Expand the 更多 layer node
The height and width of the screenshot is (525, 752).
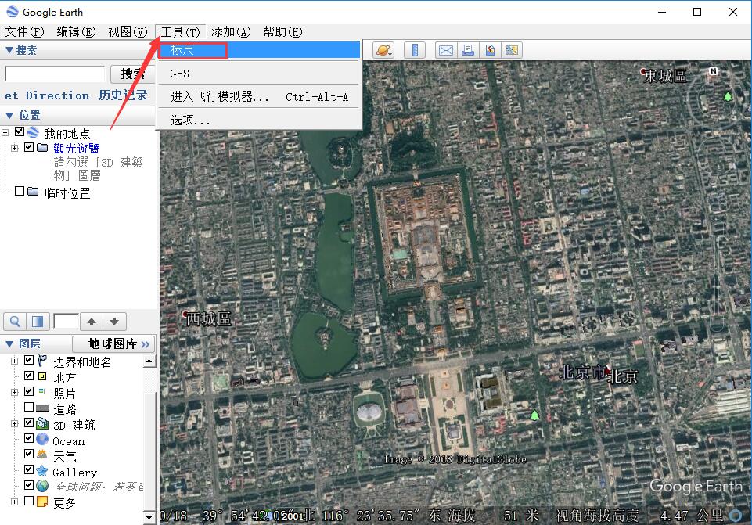click(x=14, y=502)
